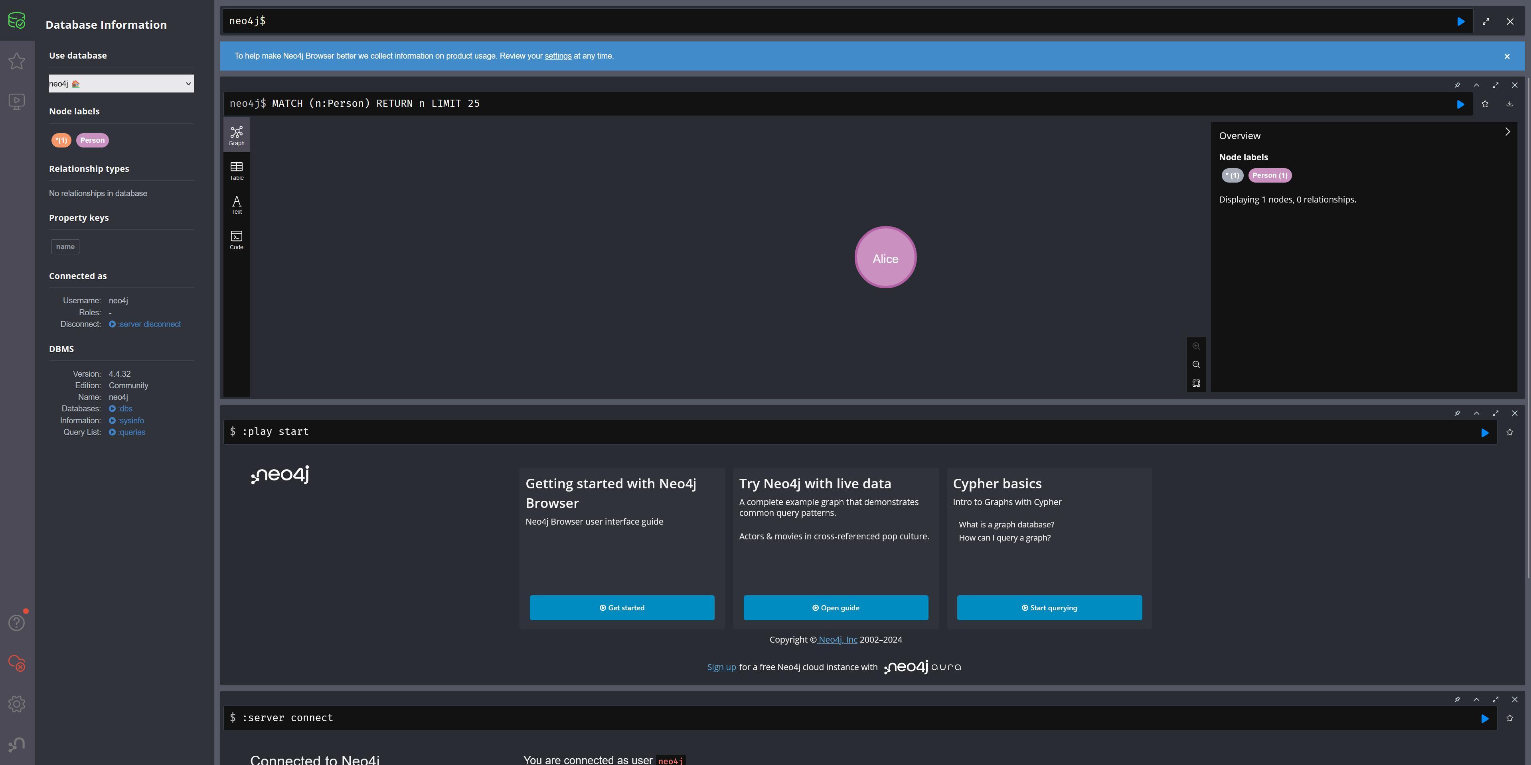1531x765 pixels.
Task: Open the Use database dropdown
Action: pos(121,84)
